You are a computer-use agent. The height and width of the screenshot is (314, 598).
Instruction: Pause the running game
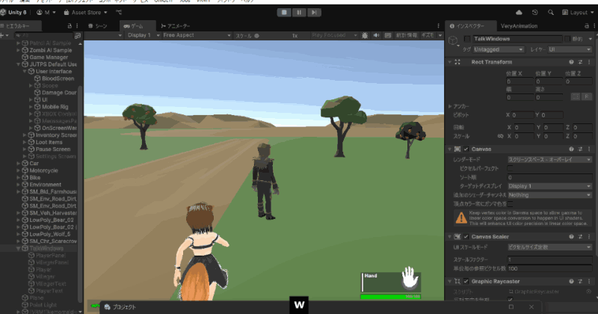point(299,13)
